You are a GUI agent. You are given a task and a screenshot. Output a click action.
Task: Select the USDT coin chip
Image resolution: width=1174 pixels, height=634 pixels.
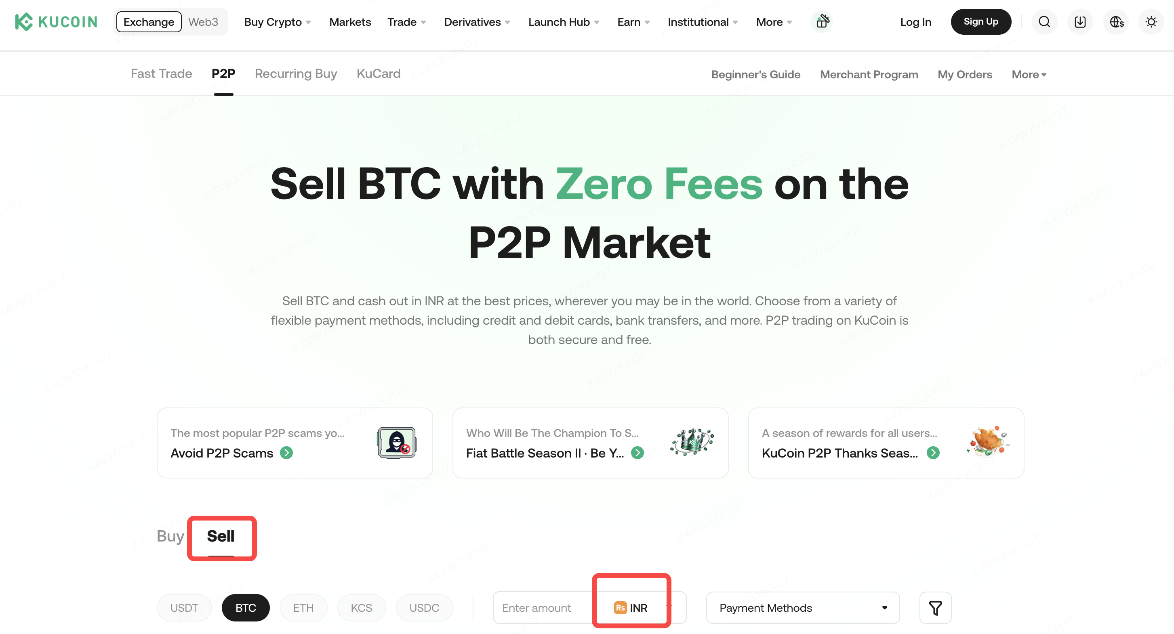(184, 608)
